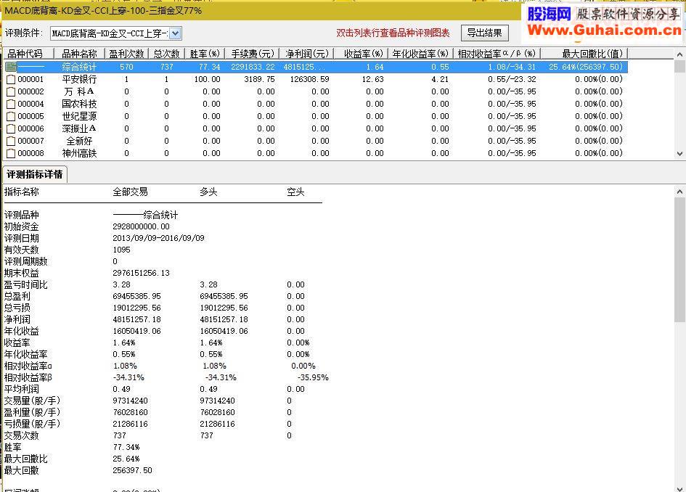The image size is (686, 492).
Task: Click the 双击列表行查看品种评测图表 hint text
Action: point(393,33)
